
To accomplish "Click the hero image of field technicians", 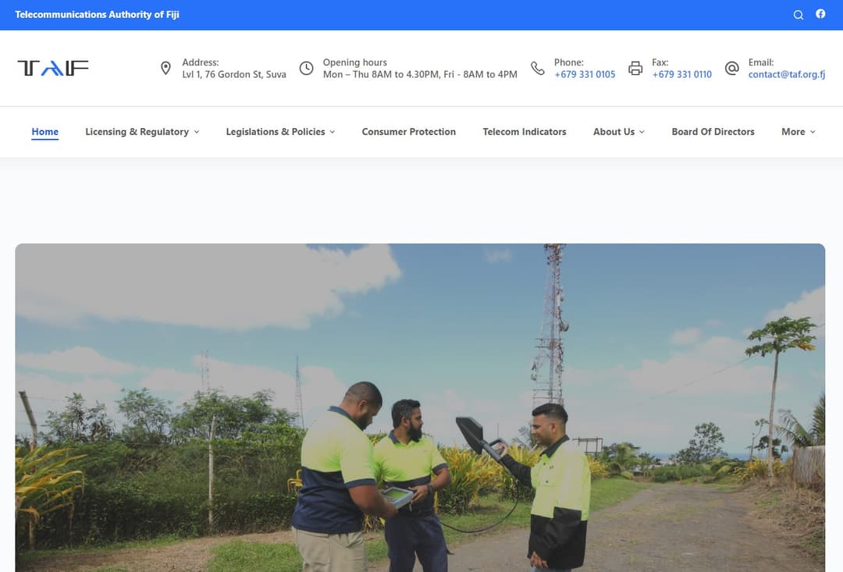I will (420, 407).
